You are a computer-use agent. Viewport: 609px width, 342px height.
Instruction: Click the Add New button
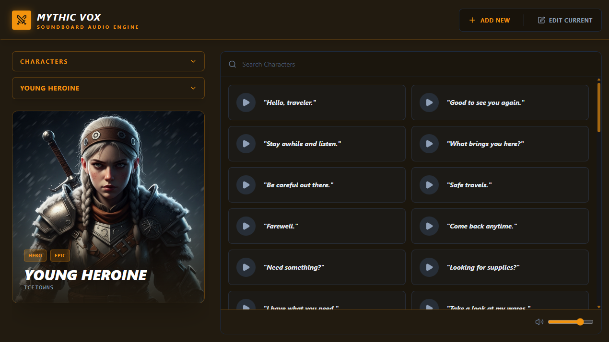(x=490, y=20)
